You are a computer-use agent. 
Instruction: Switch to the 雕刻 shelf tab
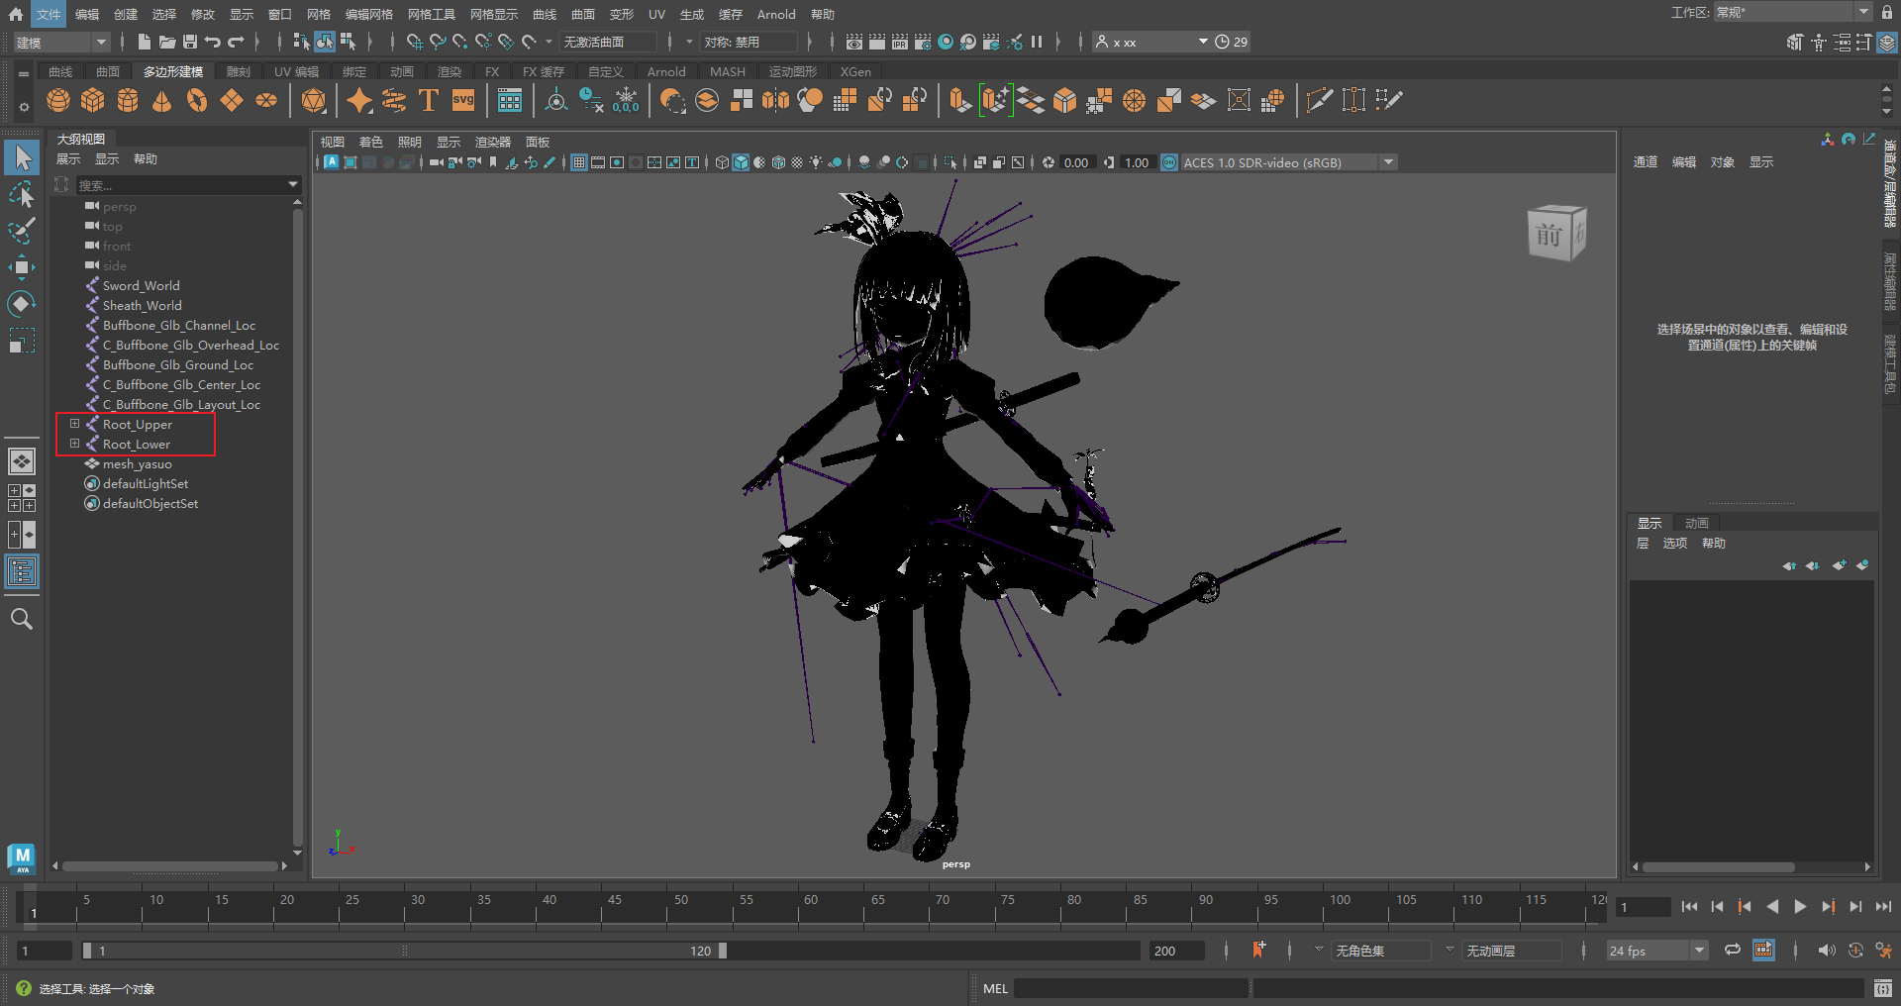239,71
